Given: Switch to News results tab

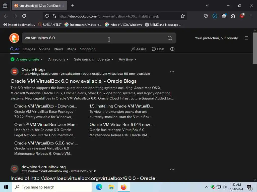Looking at the screenshot, I should click(x=59, y=49).
